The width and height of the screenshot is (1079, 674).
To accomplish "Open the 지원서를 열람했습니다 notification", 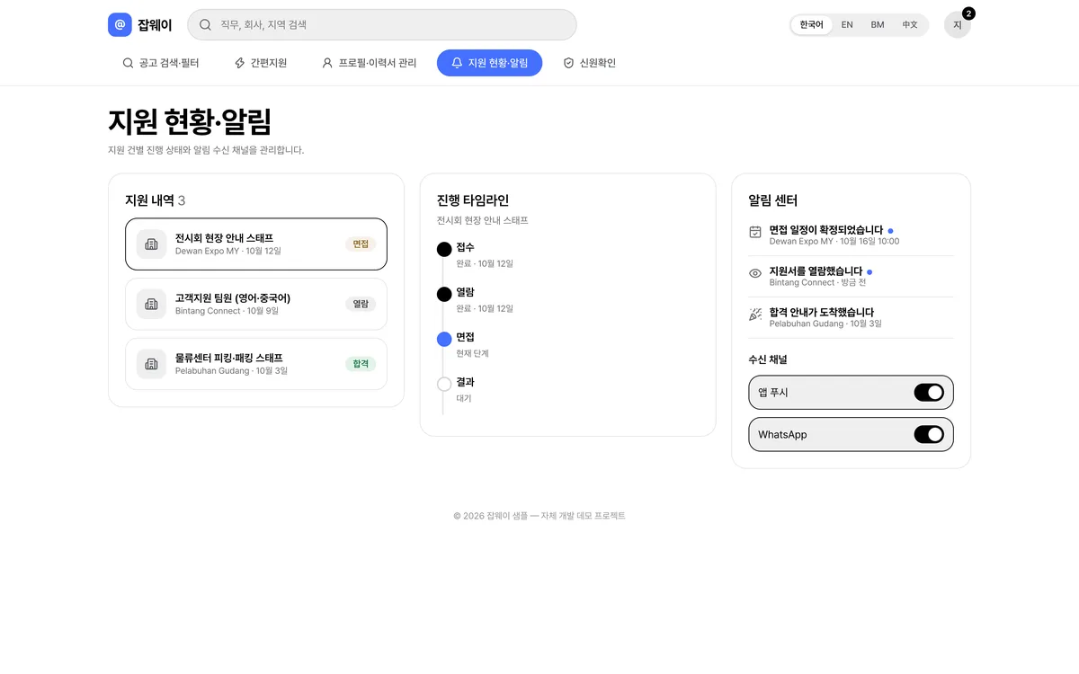I will point(851,276).
